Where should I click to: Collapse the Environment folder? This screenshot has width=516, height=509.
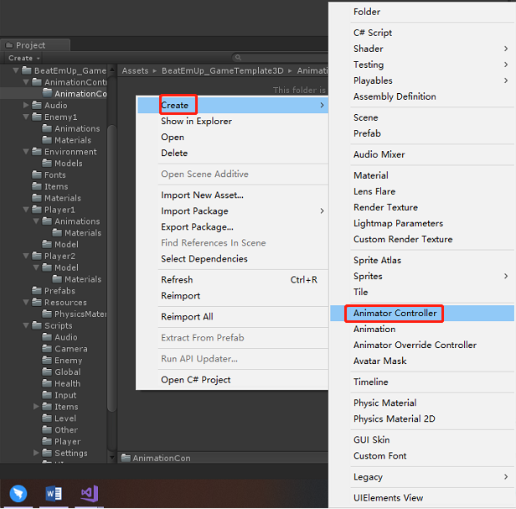coord(26,152)
